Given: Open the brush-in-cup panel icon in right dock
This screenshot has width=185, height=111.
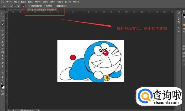Looking at the screenshot, I should (x=179, y=18).
